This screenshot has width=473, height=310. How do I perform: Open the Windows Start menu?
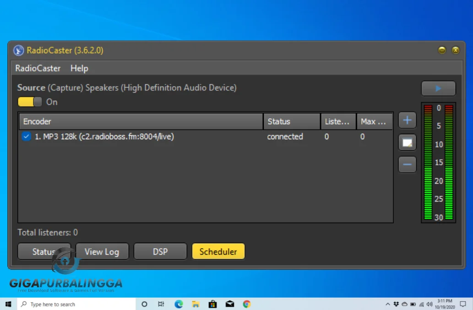8,304
